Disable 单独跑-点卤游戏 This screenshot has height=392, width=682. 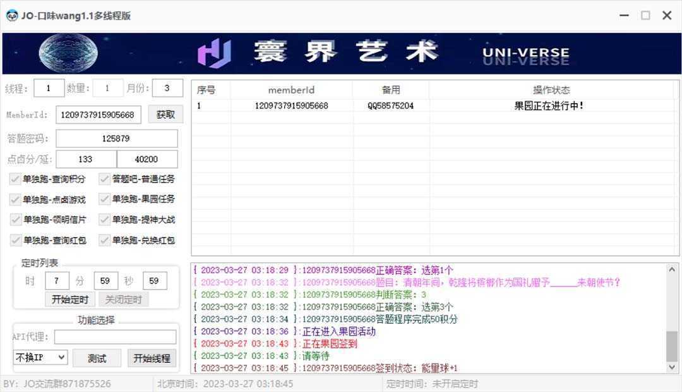point(15,199)
